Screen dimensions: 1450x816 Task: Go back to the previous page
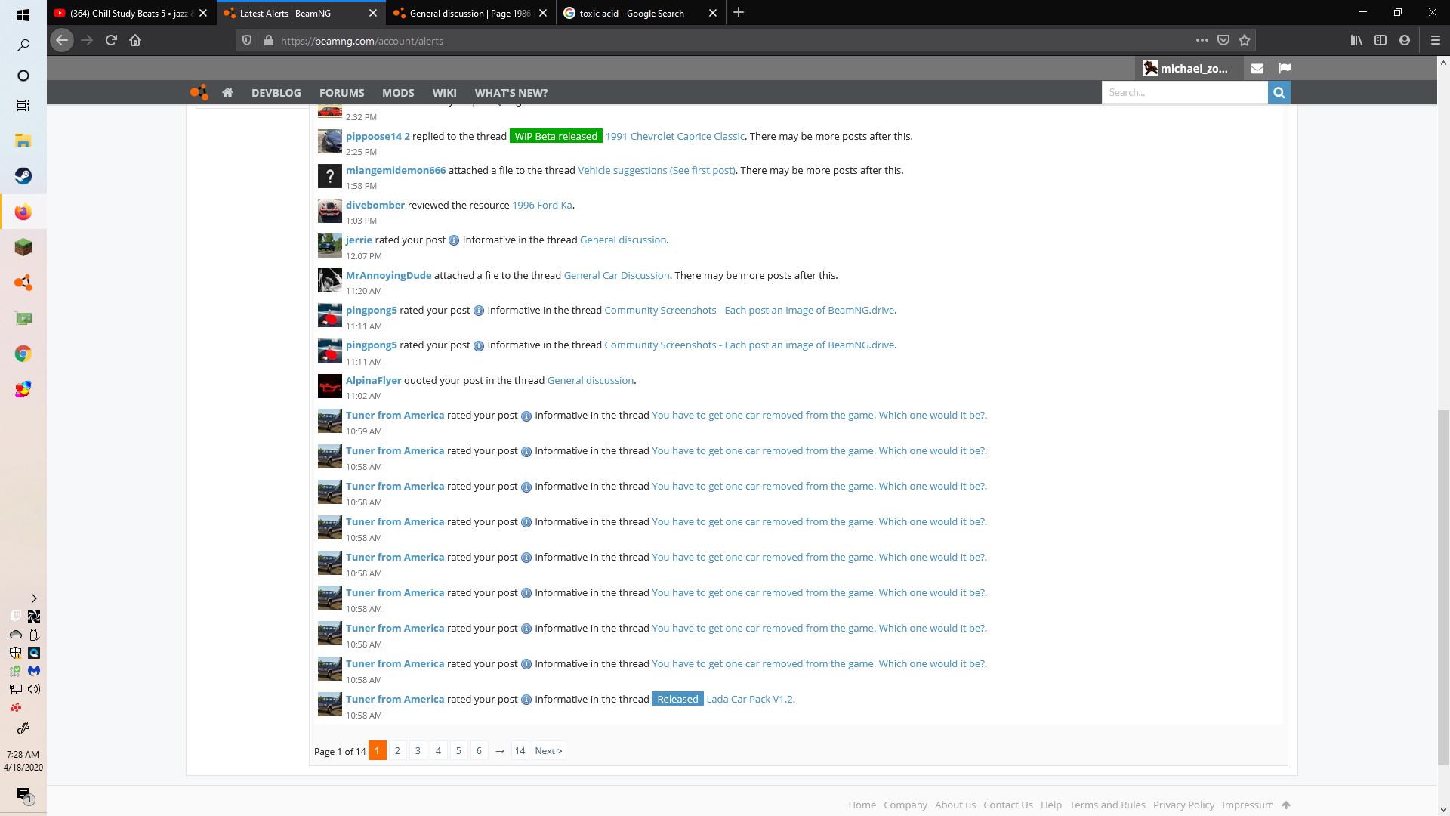click(x=62, y=40)
